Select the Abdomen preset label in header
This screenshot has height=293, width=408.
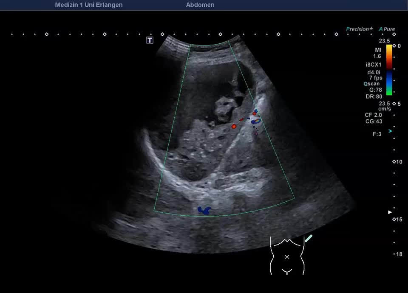[200, 5]
